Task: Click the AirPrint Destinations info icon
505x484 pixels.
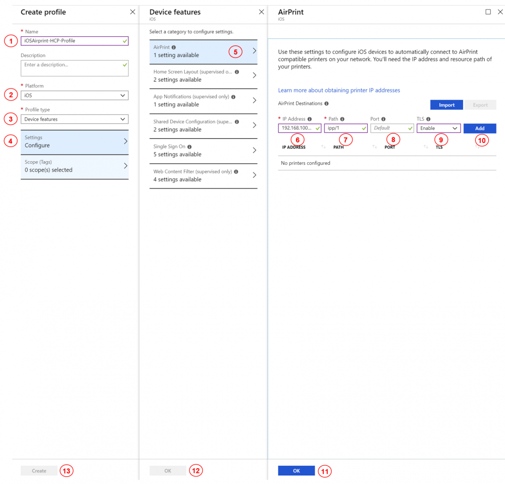Action: [x=326, y=103]
